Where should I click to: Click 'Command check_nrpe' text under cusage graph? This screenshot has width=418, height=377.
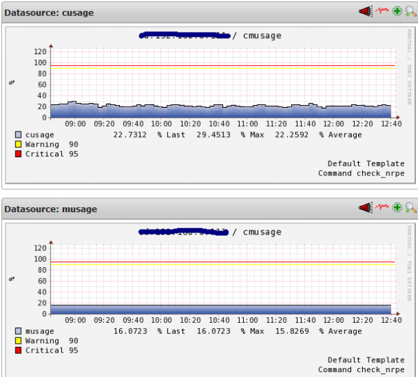coord(361,173)
